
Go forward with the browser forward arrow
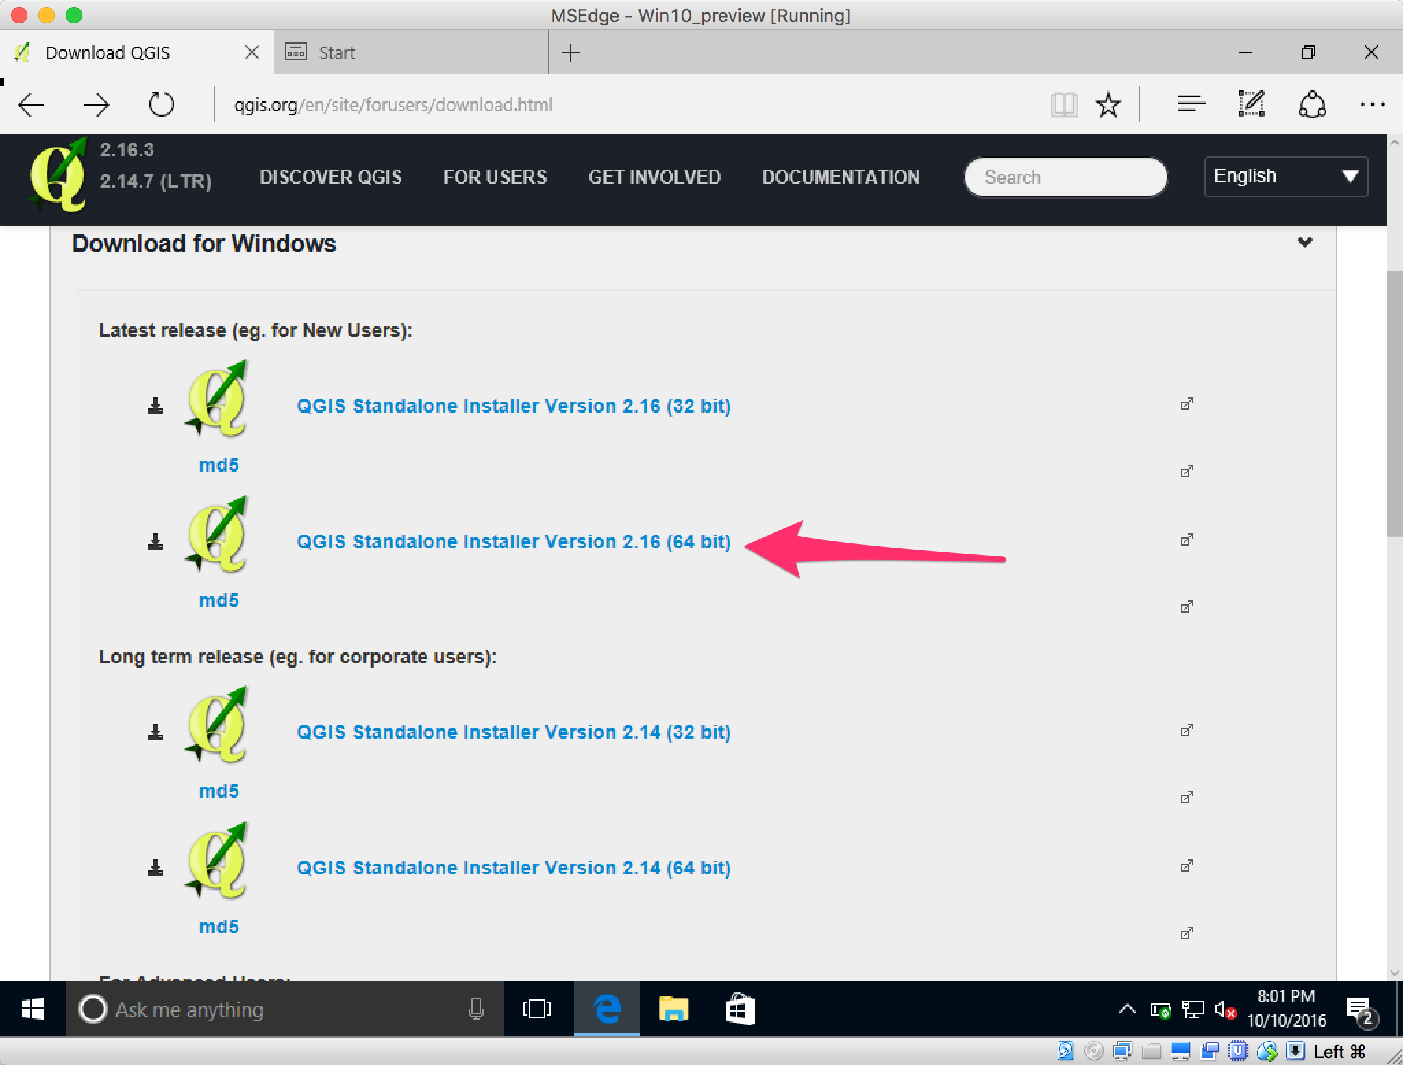(96, 105)
